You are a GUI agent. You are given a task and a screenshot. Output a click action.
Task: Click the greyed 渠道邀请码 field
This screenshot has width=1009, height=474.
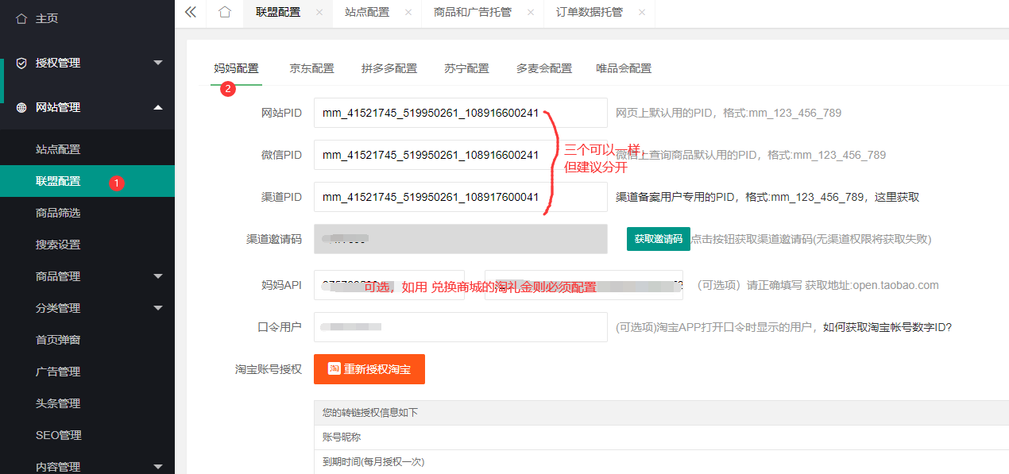click(x=461, y=239)
